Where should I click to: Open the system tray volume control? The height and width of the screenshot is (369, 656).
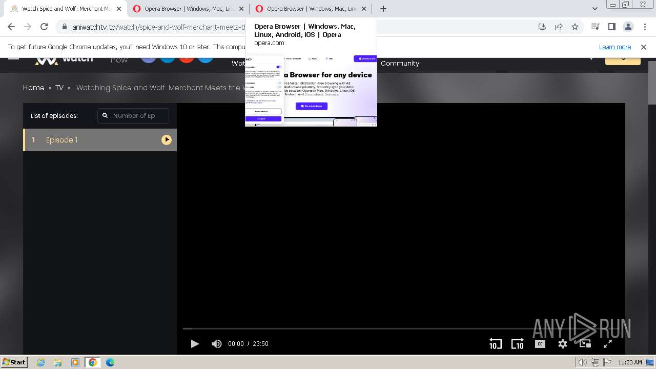point(582,362)
